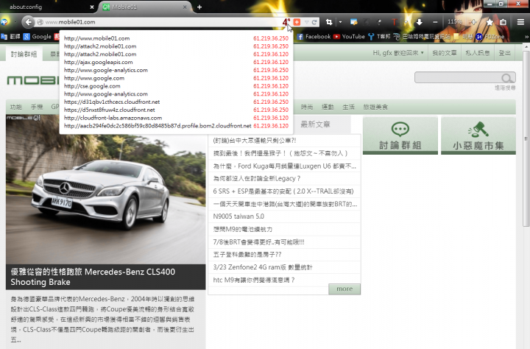Image resolution: width=530 pixels, height=349 pixels.
Task: Open the yellow 明慧 folder bookmark
Action: (464, 37)
